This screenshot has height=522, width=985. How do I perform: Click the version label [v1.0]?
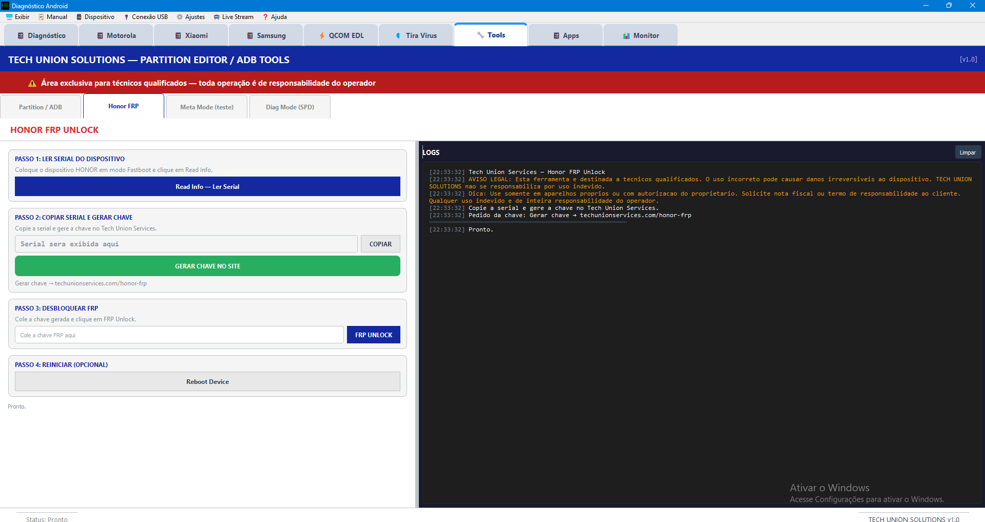click(968, 60)
